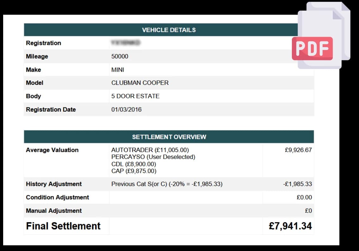Click the red PDF badge icon
Viewport: 359px width, 251px height.
tap(312, 48)
